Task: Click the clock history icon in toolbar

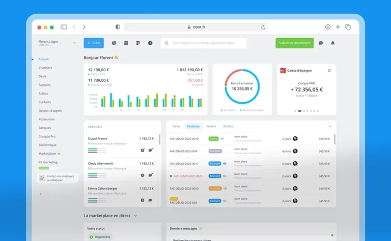Action: [150, 43]
